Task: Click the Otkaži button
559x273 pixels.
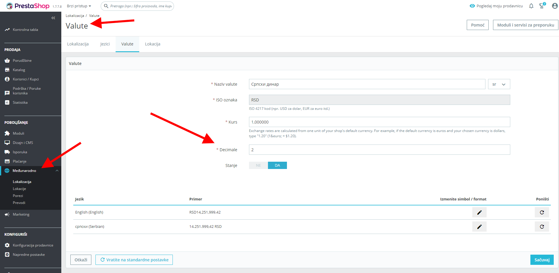Action: [x=81, y=260]
